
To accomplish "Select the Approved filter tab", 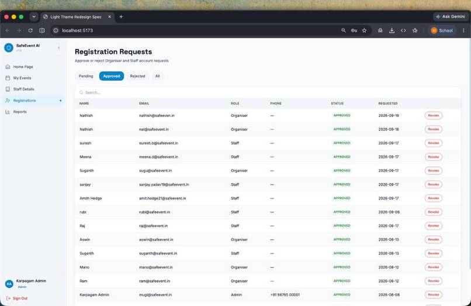I will tap(112, 76).
